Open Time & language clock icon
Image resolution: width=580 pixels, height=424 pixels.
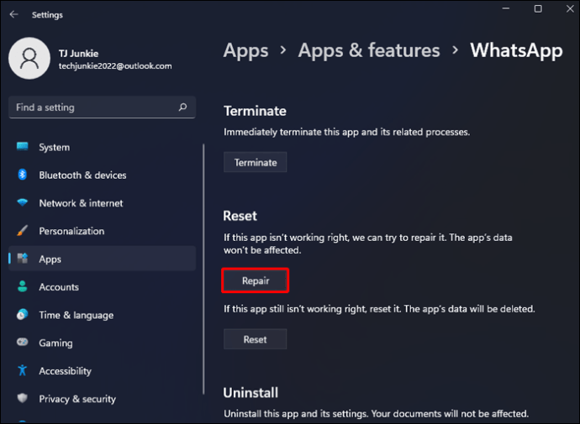22,314
